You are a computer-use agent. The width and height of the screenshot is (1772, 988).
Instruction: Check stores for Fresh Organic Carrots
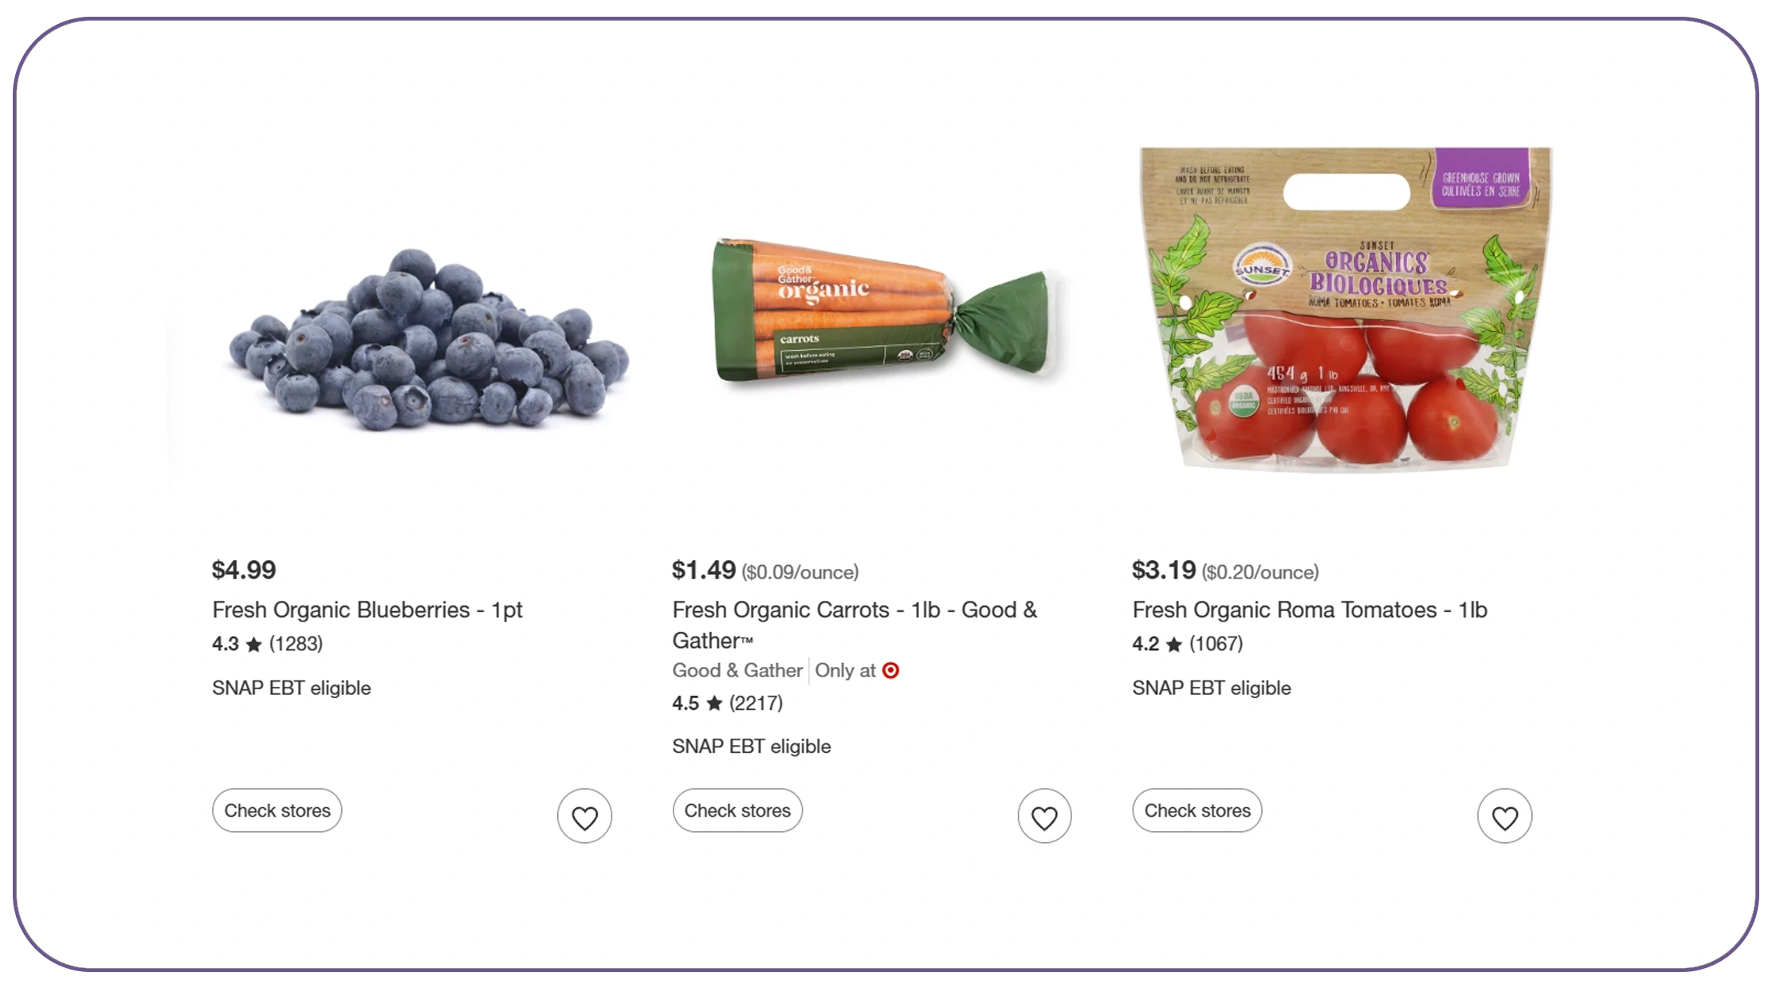(x=737, y=810)
